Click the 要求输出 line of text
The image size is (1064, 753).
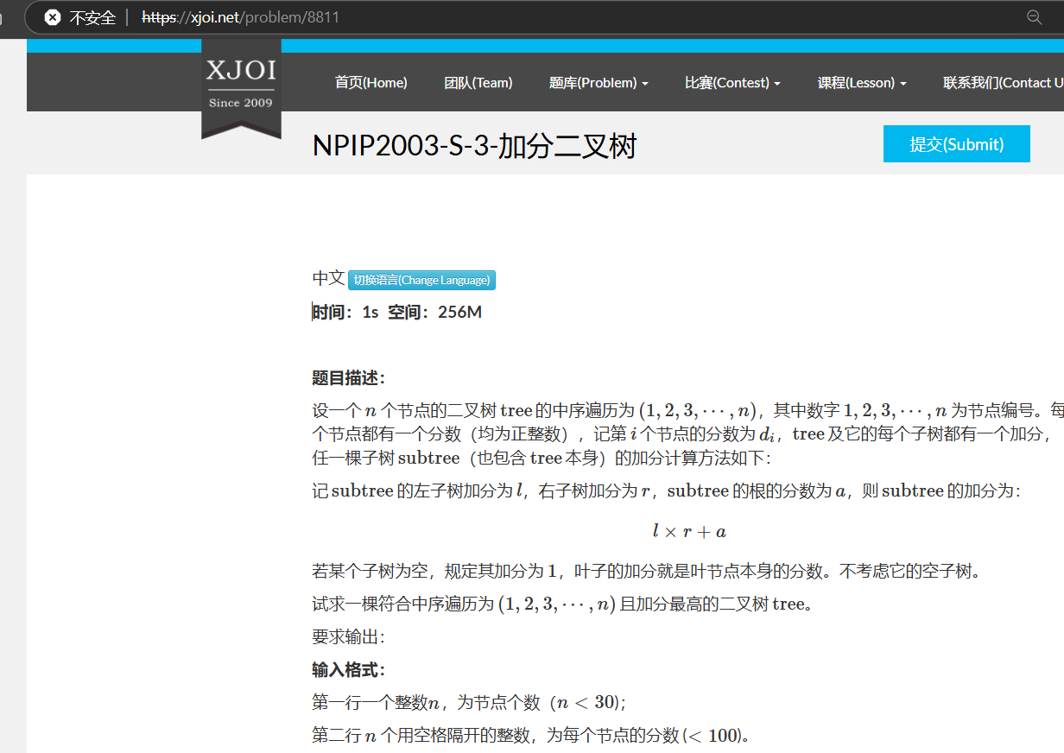tap(347, 637)
